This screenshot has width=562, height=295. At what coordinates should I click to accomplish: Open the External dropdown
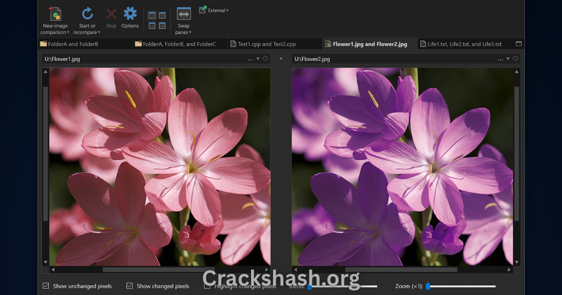tap(214, 10)
